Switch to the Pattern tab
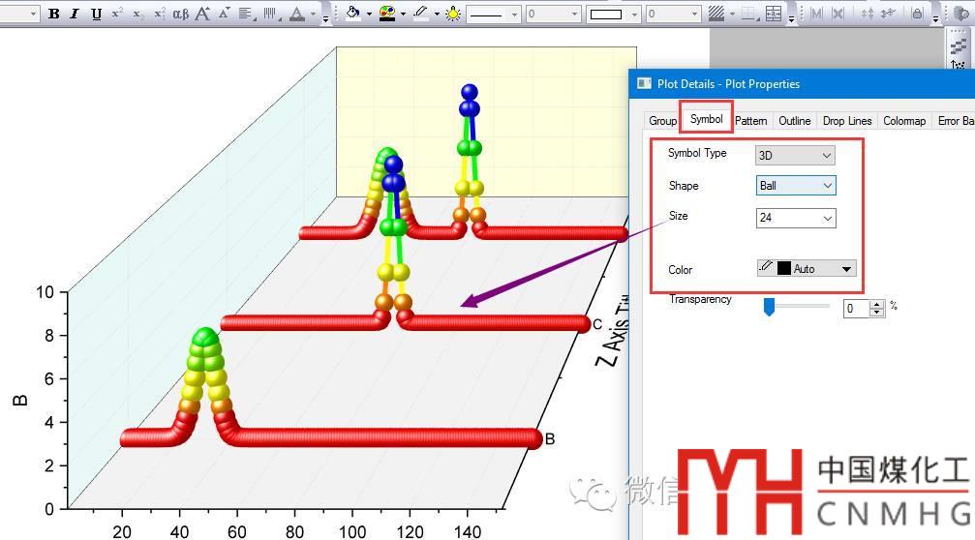975x540 pixels. pyautogui.click(x=750, y=121)
